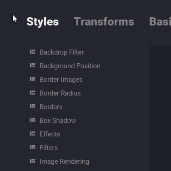The height and width of the screenshot is (171, 171).
Task: Select the Border Radius entry
Action: tap(60, 93)
